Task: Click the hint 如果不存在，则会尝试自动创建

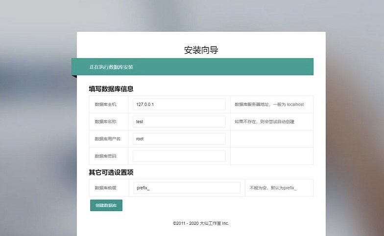Action: (x=264, y=122)
